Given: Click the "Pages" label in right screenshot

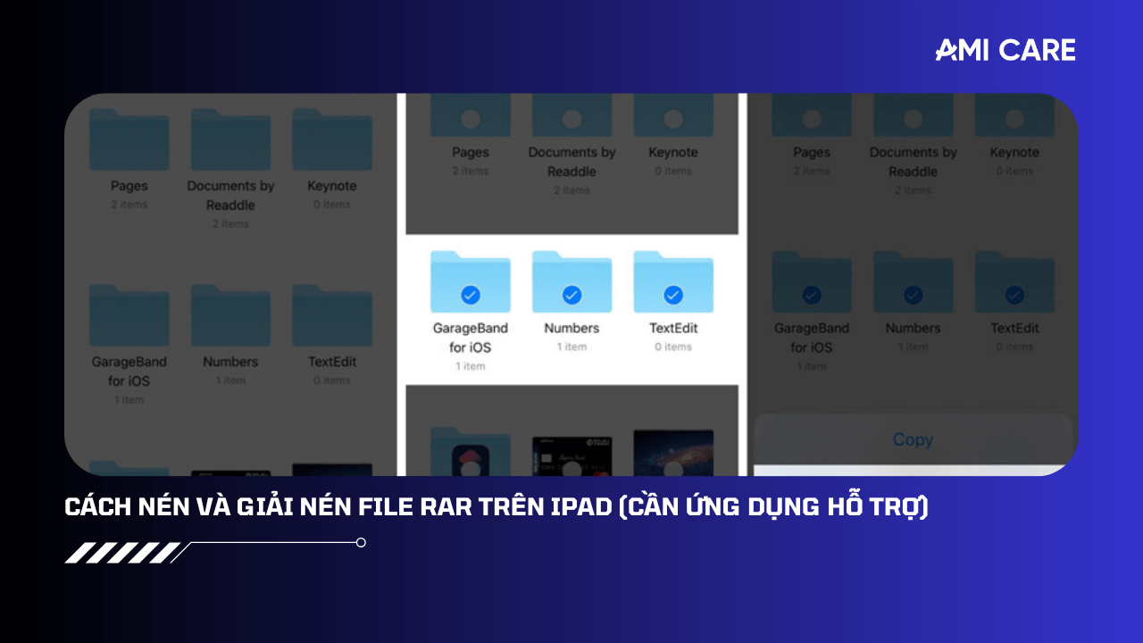Looking at the screenshot, I should pyautogui.click(x=812, y=153).
